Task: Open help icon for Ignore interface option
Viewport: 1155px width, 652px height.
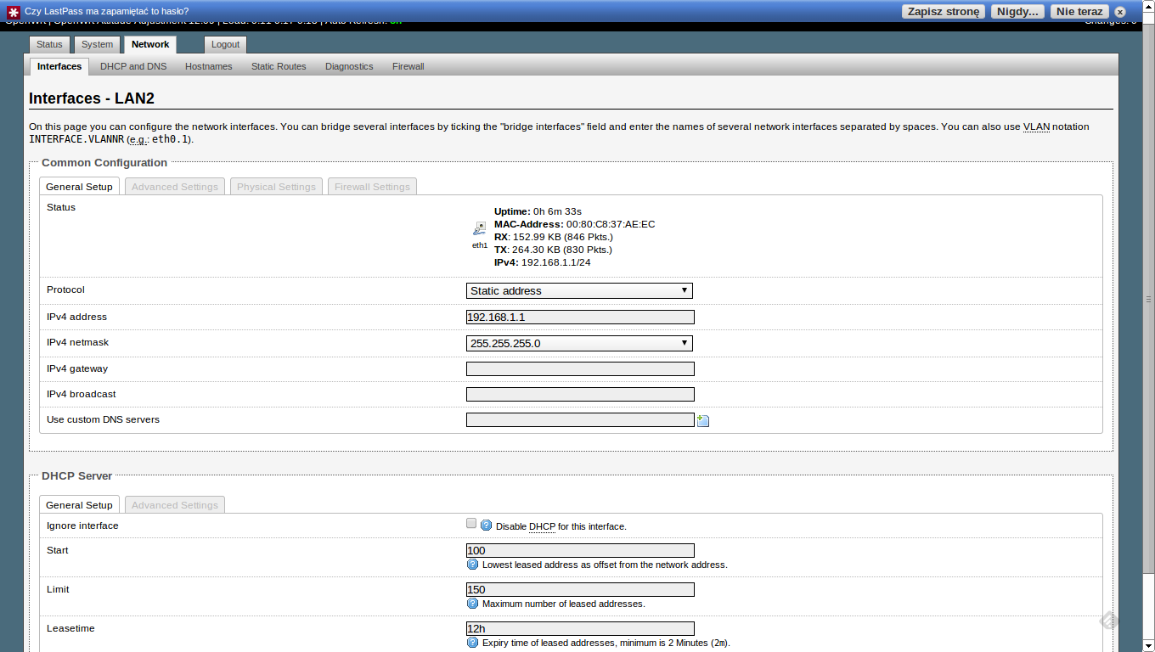Action: click(487, 526)
